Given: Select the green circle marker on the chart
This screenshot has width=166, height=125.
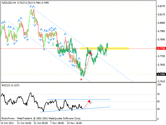Looking at the screenshot, I should [57, 45].
